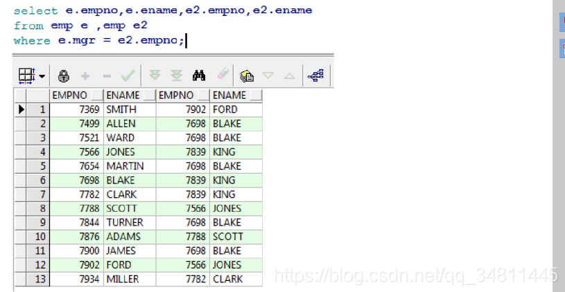Image resolution: width=565 pixels, height=292 pixels.
Task: Click the SCOTT cell in ADAMS row
Action: (236, 237)
